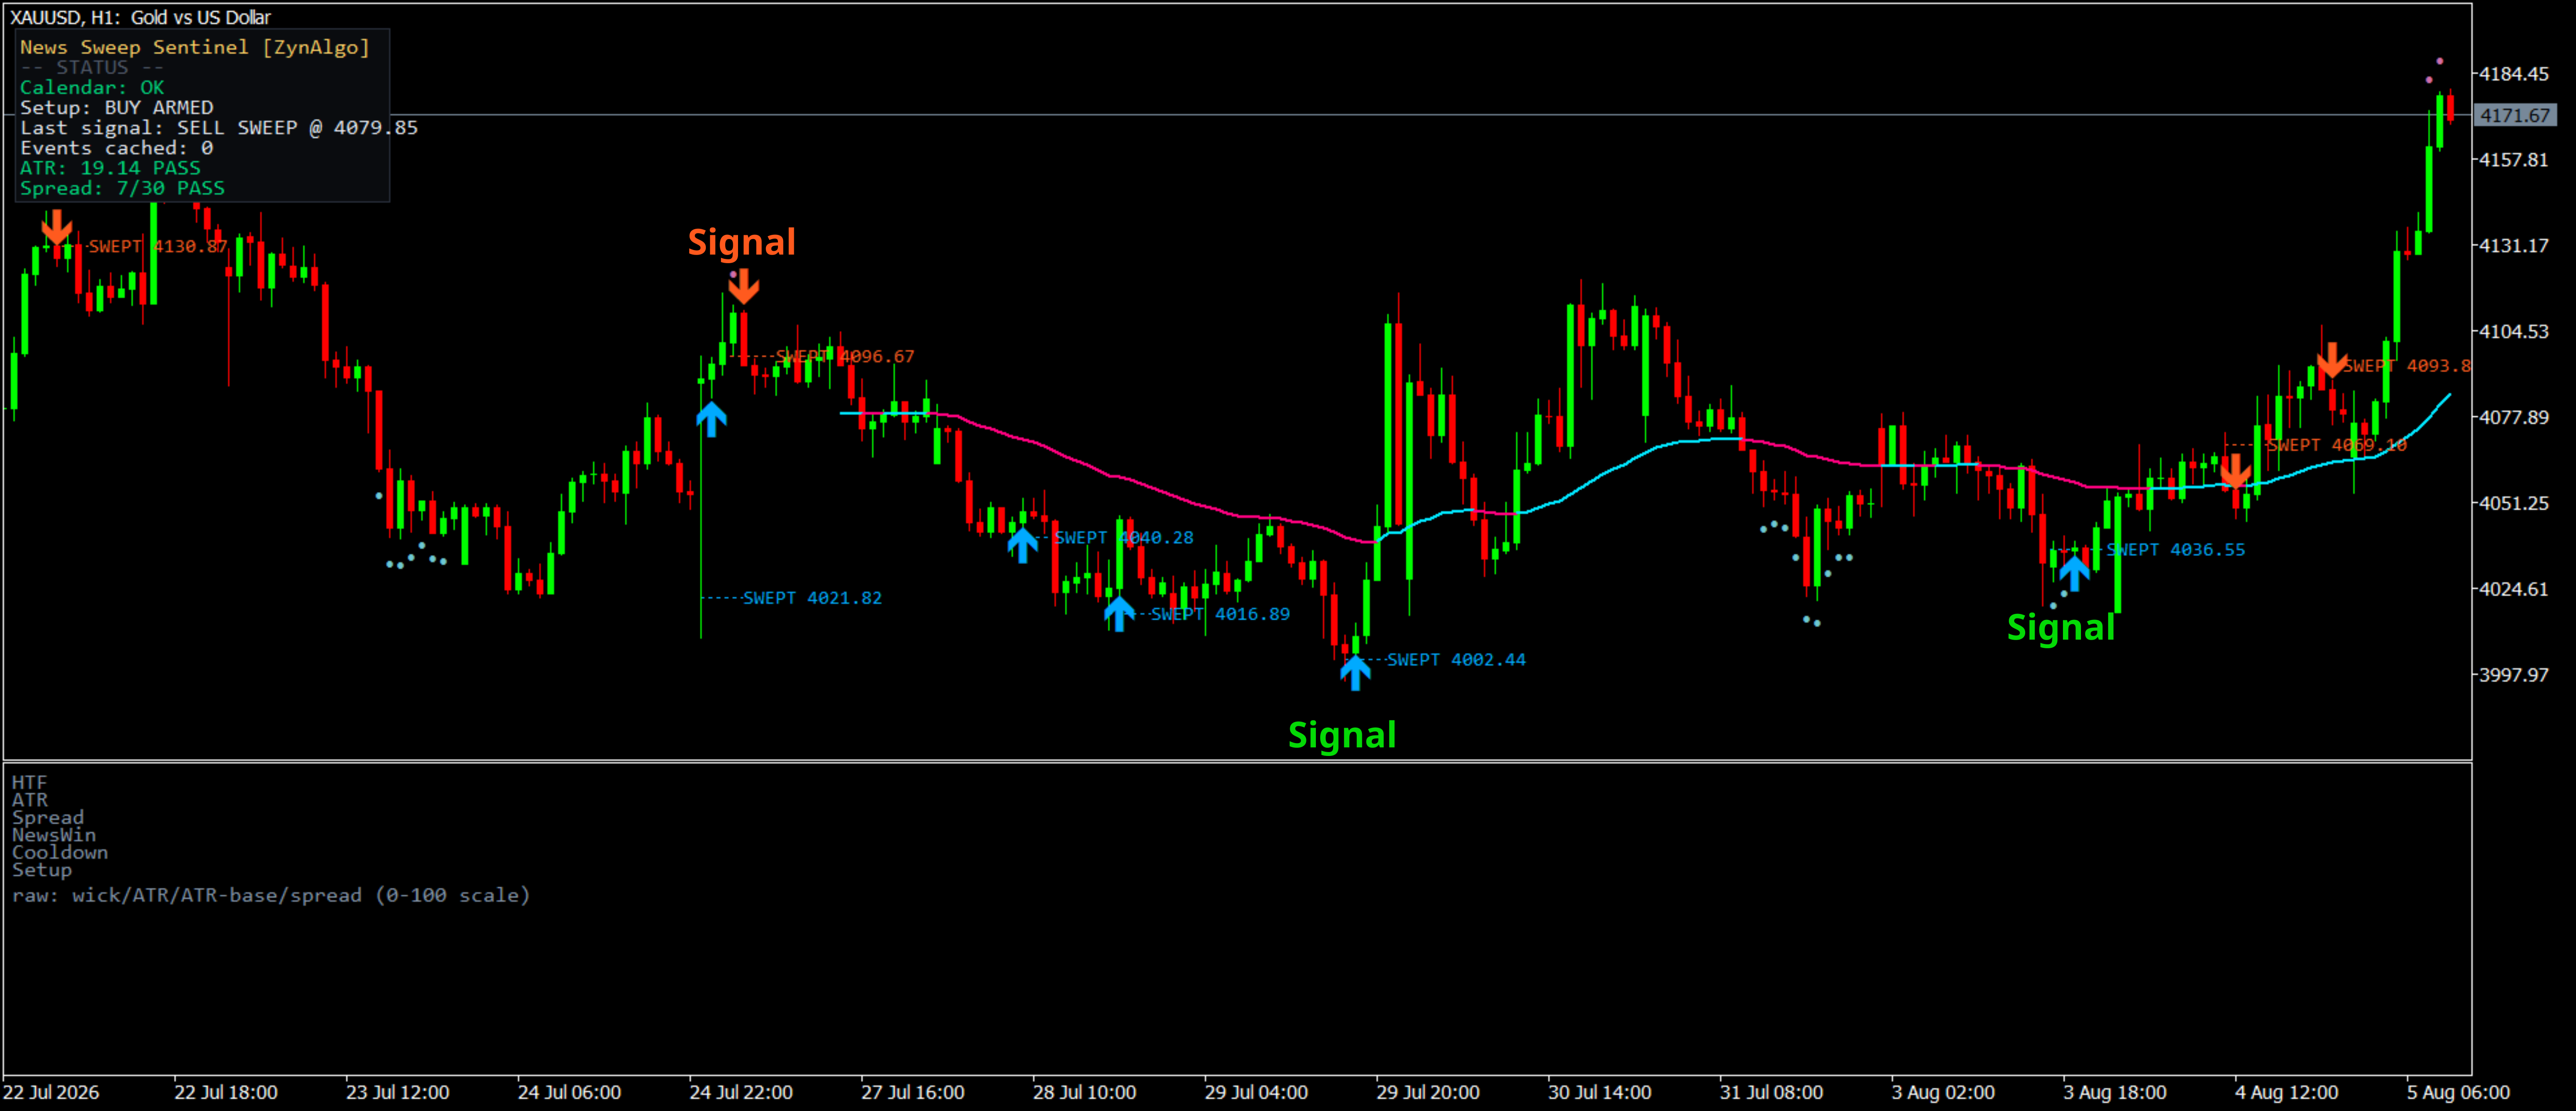Click the orange sell arrow beside SWEPT 4093.8
The width and height of the screenshot is (2576, 1111).
point(2332,360)
